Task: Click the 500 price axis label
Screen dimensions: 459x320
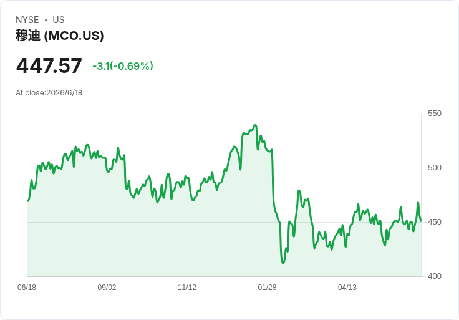Action: point(435,168)
